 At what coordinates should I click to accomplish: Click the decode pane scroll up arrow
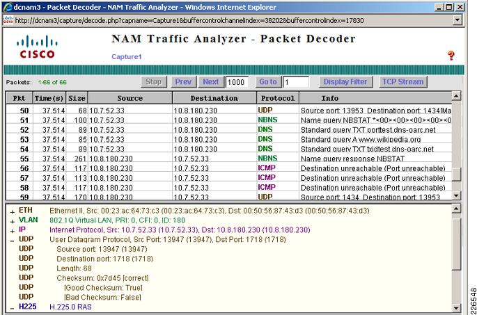click(456, 209)
